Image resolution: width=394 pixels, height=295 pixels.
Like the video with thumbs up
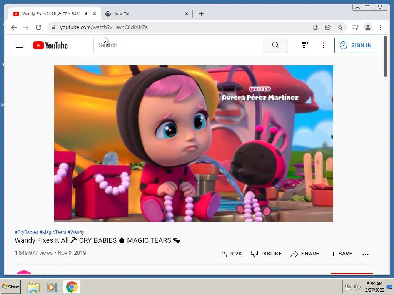pos(231,254)
